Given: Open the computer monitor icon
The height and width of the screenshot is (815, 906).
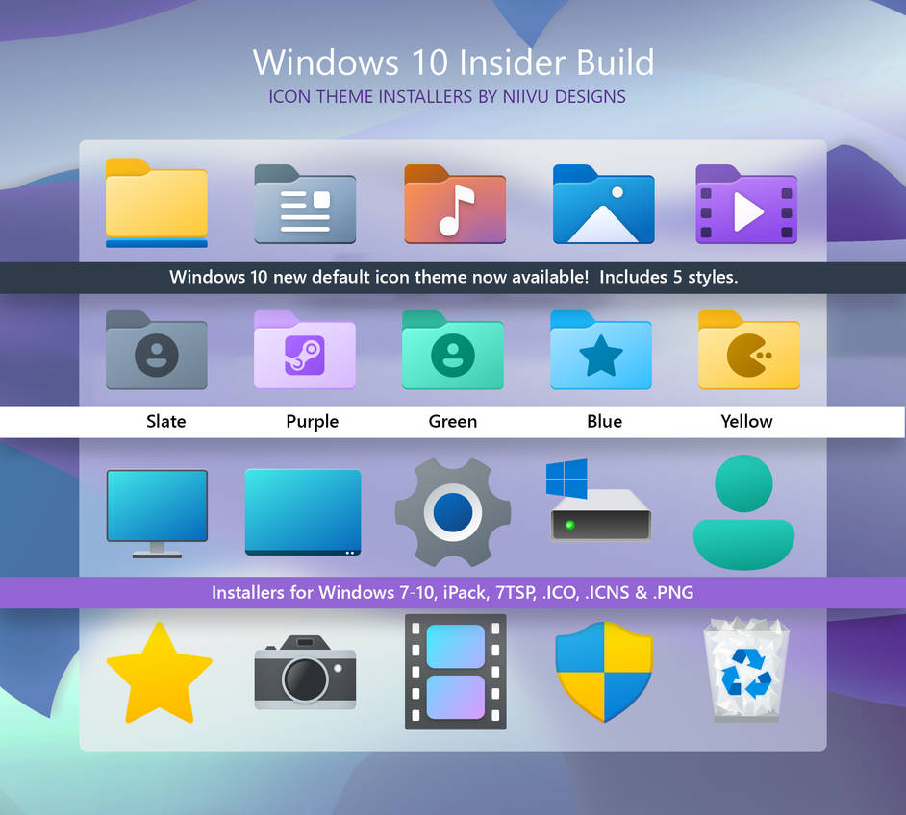Looking at the screenshot, I should point(157,514).
